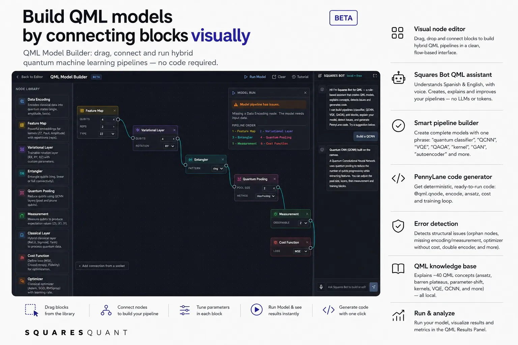Viewport: 518px width, 345px height.
Task: Select the Variational Layer library icon
Action: click(22, 149)
